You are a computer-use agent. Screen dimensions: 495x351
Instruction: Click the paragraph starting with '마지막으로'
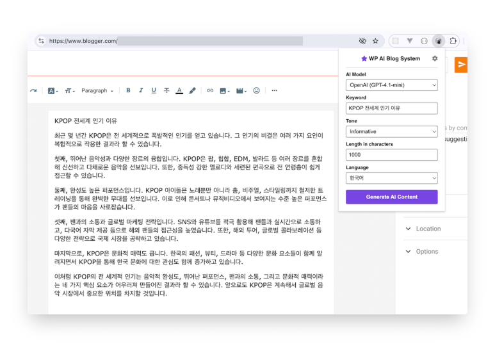[x=188, y=257]
